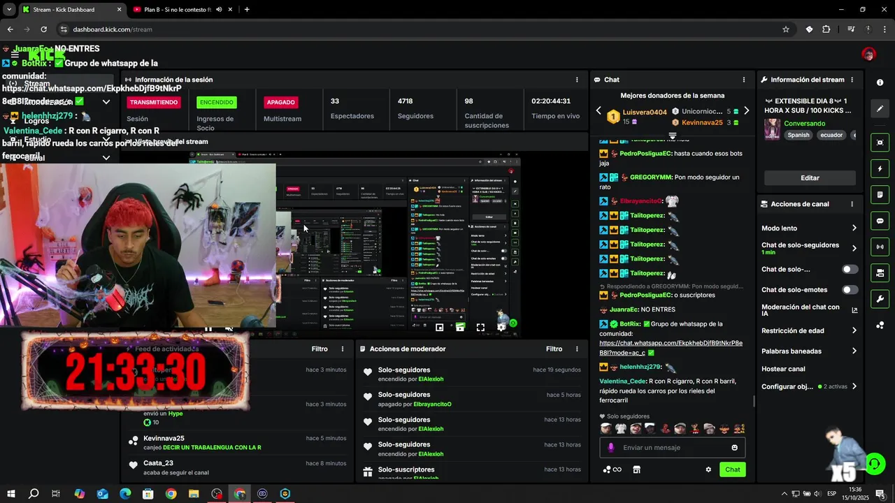Viewport: 895px width, 503px height.
Task: Toggle Chat de solo-emotes switch
Action: click(x=850, y=290)
